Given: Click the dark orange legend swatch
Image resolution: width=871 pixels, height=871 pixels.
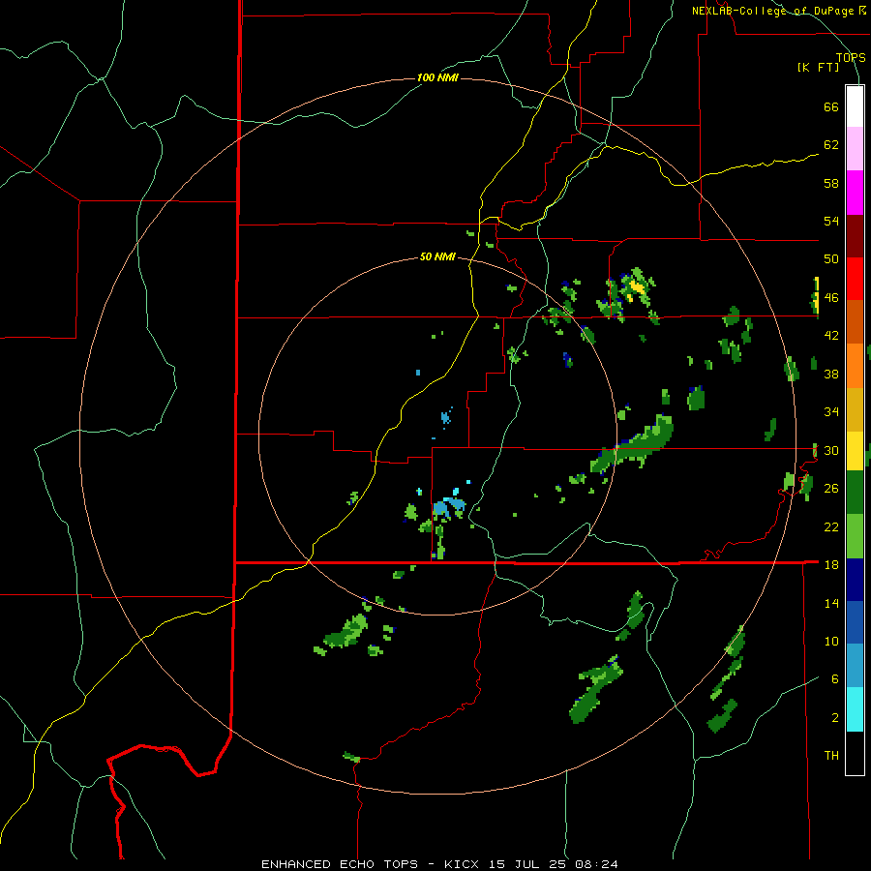Looking at the screenshot, I should 855,321.
